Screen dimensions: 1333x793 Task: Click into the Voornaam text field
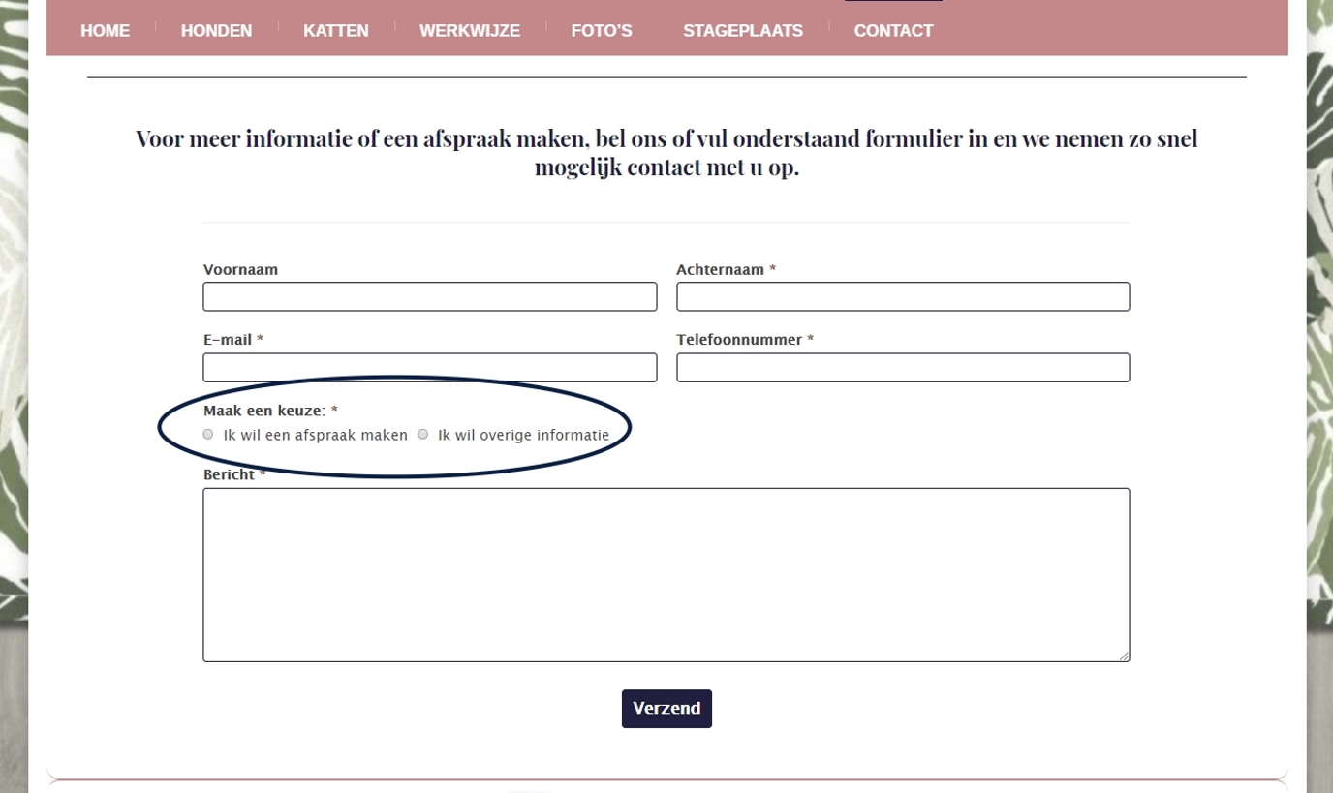coord(429,297)
